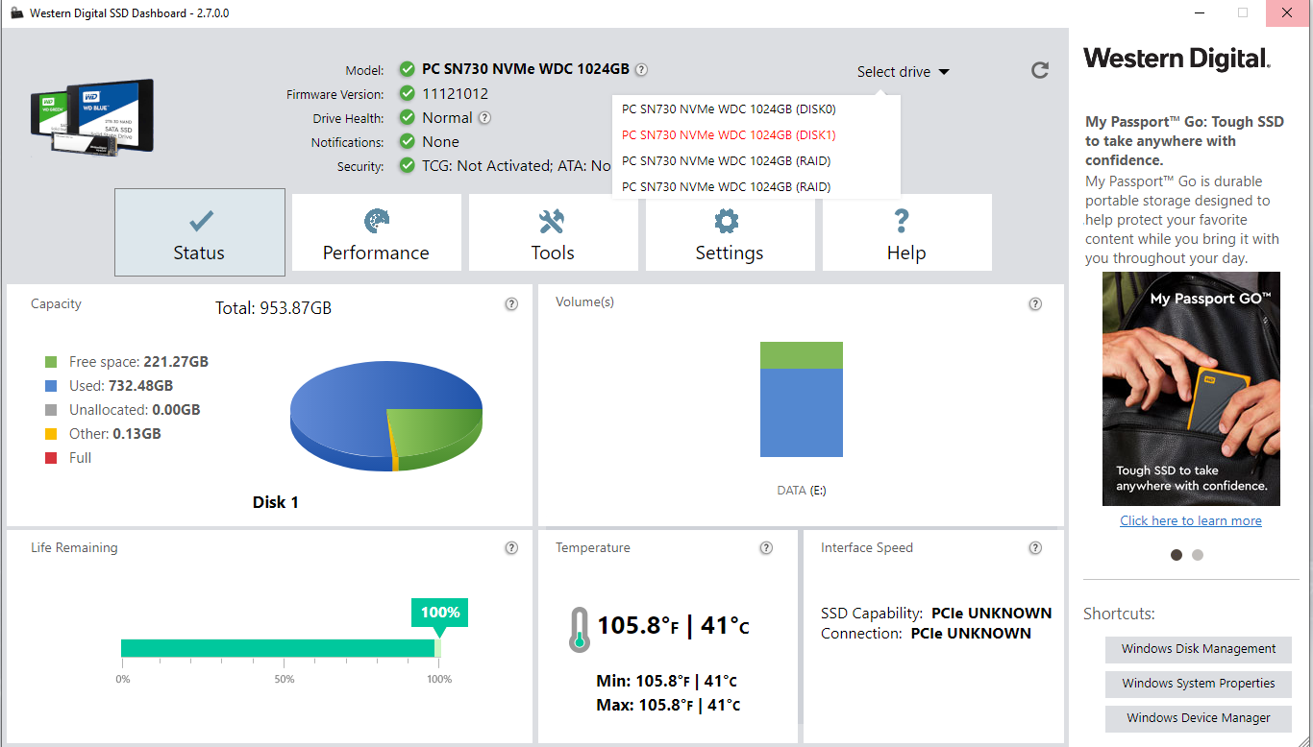Click the WD SSD product image
Image resolution: width=1313 pixels, height=747 pixels.
tap(91, 118)
